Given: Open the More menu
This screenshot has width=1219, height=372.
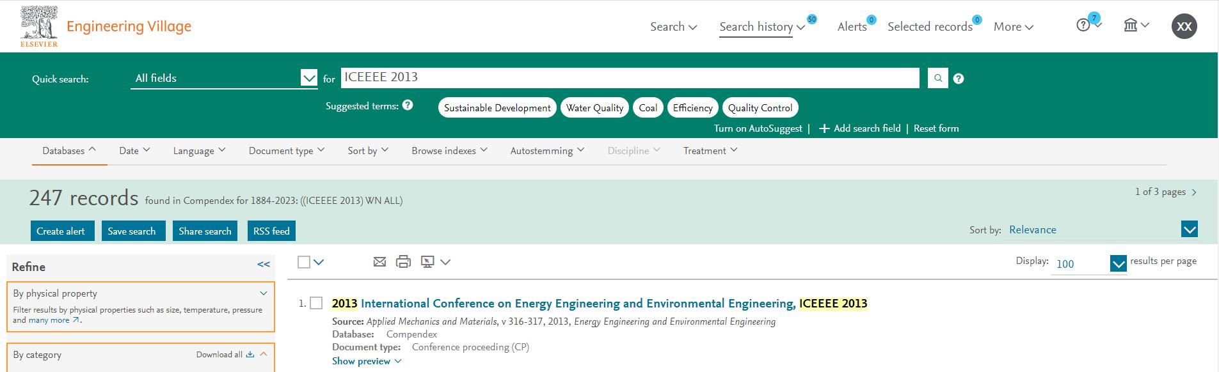Looking at the screenshot, I should [x=1014, y=27].
